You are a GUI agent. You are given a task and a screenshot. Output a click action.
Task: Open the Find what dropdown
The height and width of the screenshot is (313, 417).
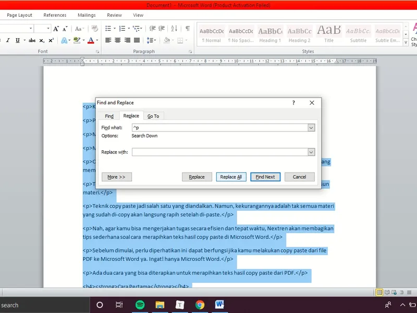click(311, 127)
